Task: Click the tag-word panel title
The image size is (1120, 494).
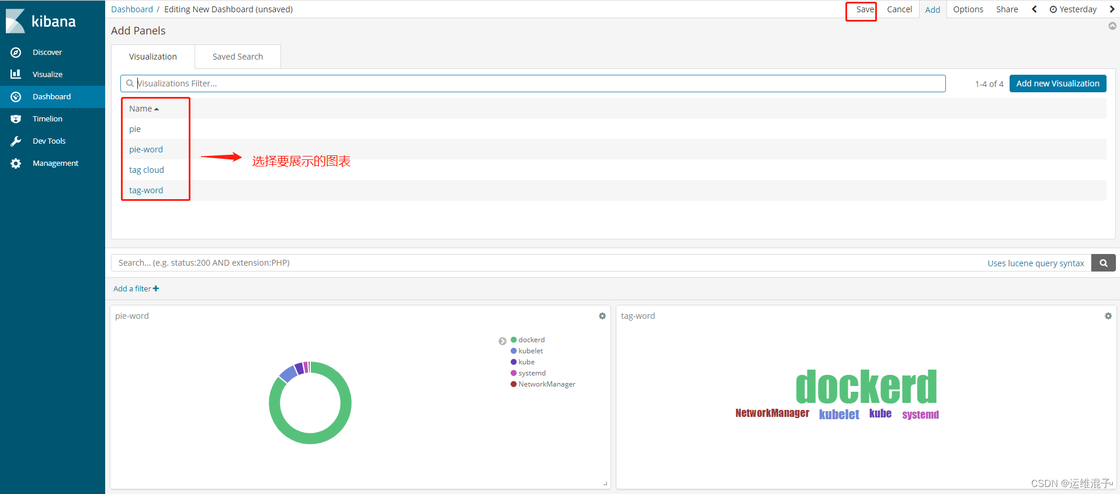Action: (x=638, y=316)
